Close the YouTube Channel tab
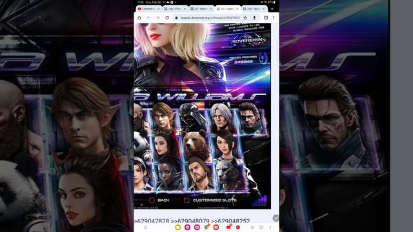The height and width of the screenshot is (232, 413). pyautogui.click(x=158, y=8)
